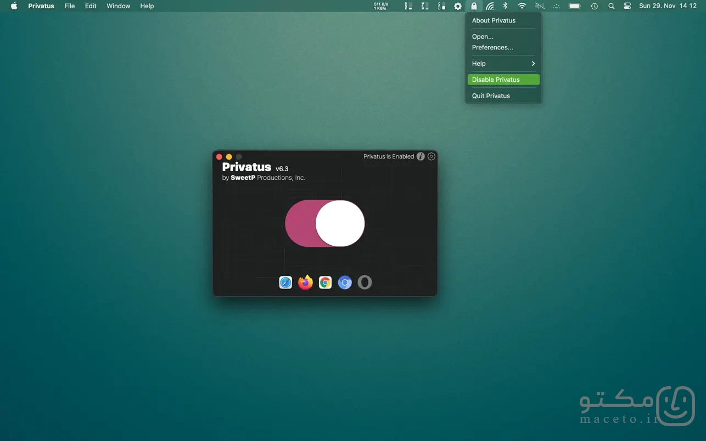Image resolution: width=706 pixels, height=441 pixels.
Task: Click the Firefox browser icon
Action: (x=305, y=282)
